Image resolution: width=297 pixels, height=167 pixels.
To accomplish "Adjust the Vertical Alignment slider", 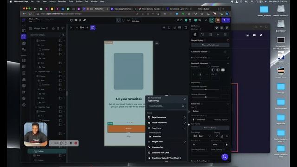I will click(x=206, y=97).
